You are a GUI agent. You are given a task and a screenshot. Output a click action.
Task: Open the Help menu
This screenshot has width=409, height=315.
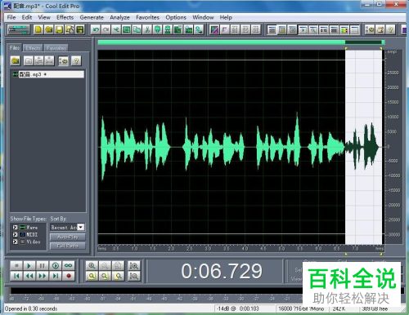click(226, 17)
